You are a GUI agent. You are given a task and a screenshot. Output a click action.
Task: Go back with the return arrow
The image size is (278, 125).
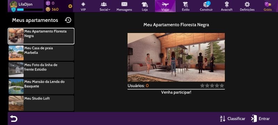[14, 118]
